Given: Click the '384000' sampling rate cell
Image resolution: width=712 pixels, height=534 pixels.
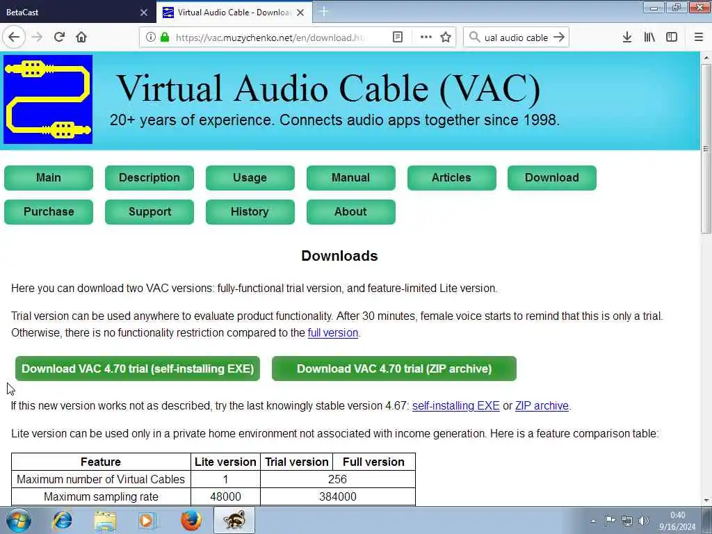Looking at the screenshot, I should tap(337, 496).
